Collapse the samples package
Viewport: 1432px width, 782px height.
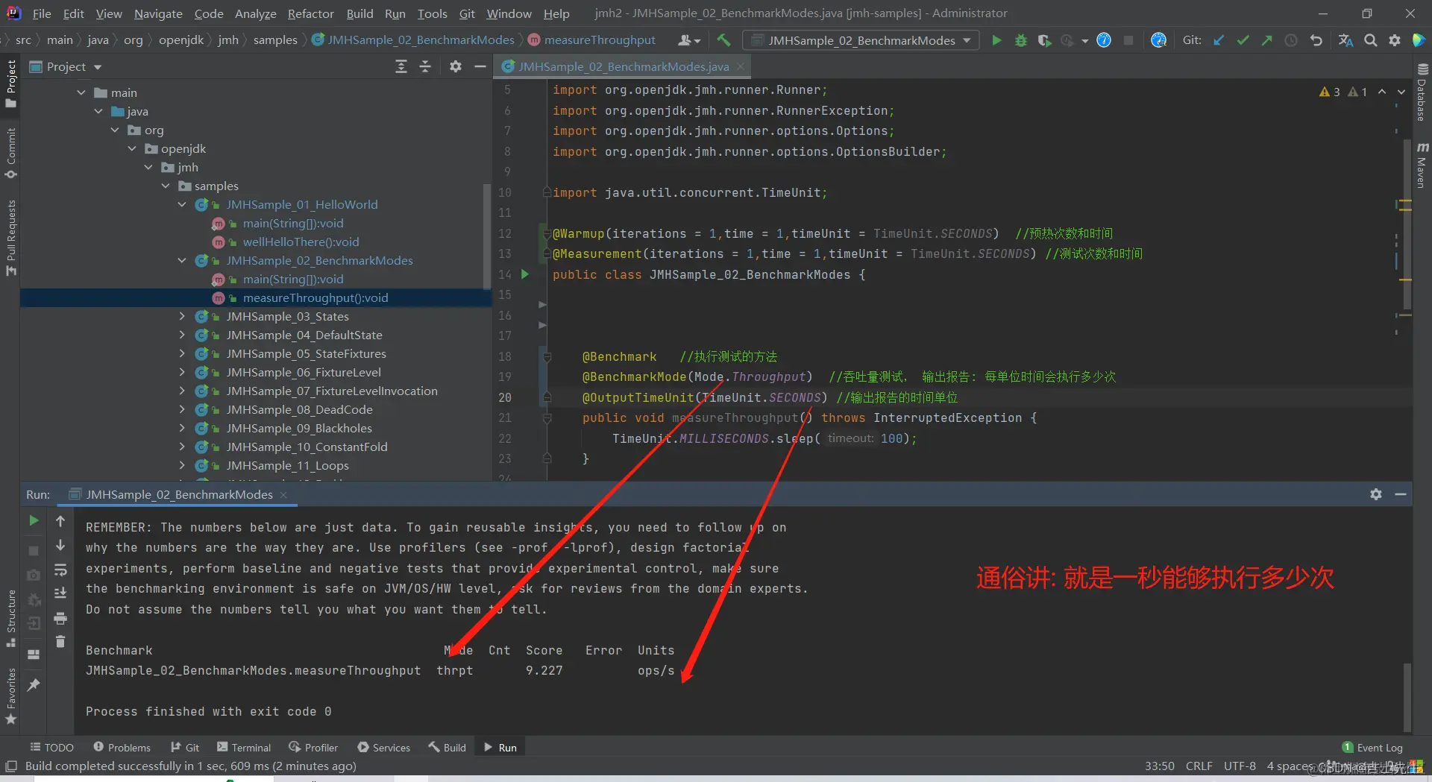pos(166,186)
